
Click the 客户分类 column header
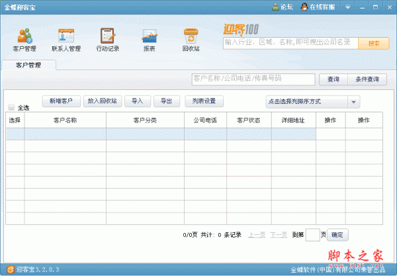pos(145,120)
